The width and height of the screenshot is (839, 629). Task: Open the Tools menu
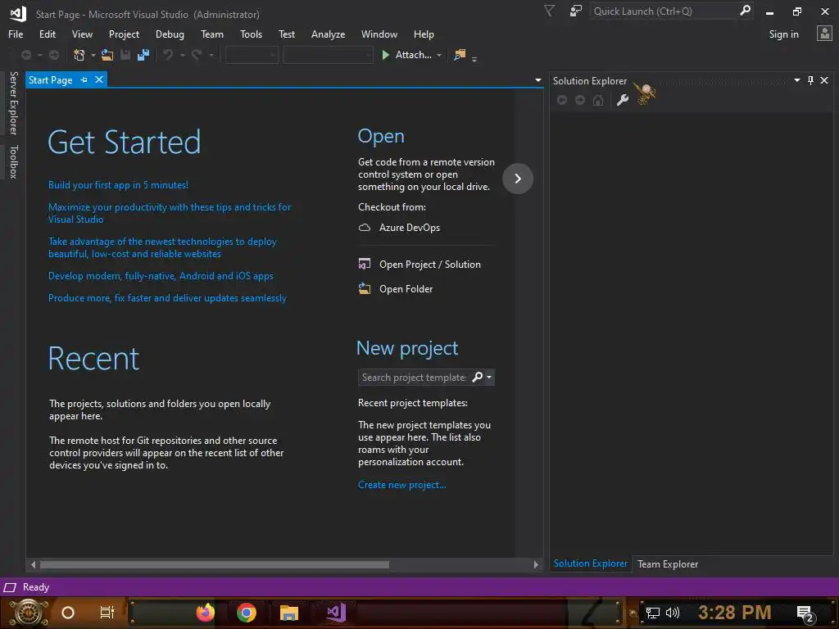pyautogui.click(x=251, y=34)
